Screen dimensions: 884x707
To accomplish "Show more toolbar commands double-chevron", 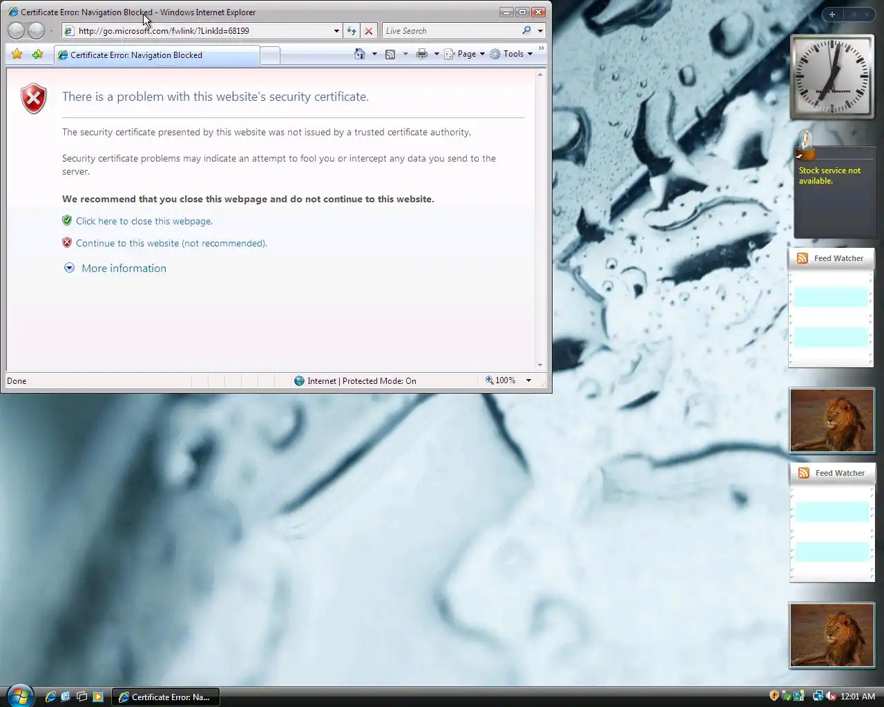I will (541, 48).
